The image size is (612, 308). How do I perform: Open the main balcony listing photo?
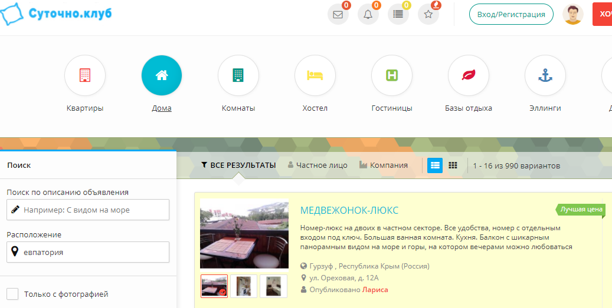pyautogui.click(x=244, y=234)
